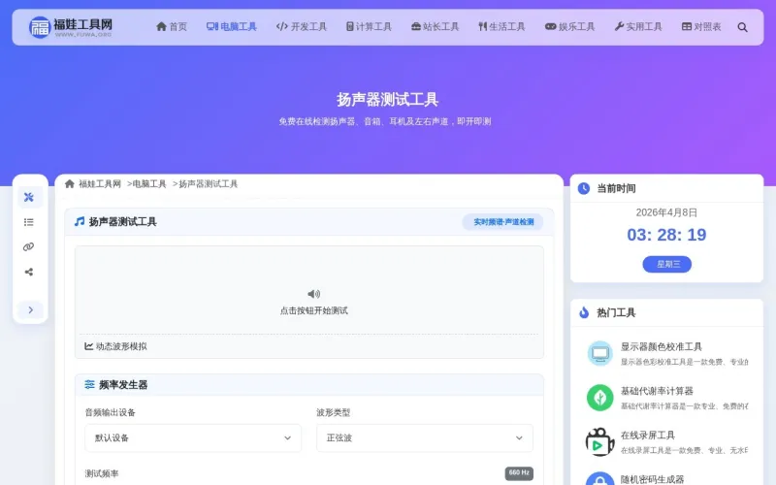Image resolution: width=776 pixels, height=485 pixels.
Task: Click the breadcrumb home icon
Action: click(x=70, y=183)
